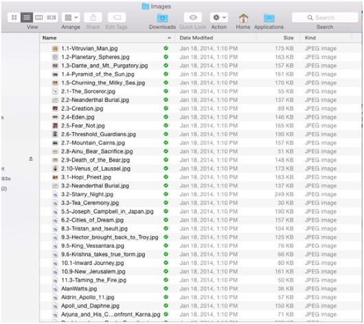Select the file 11.3-Taming_the_Fire.jpg

pyautogui.click(x=94, y=280)
